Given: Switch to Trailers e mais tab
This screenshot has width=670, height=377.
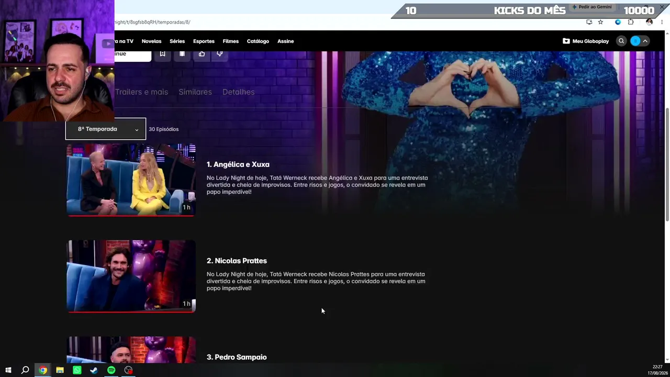Looking at the screenshot, I should tap(141, 92).
